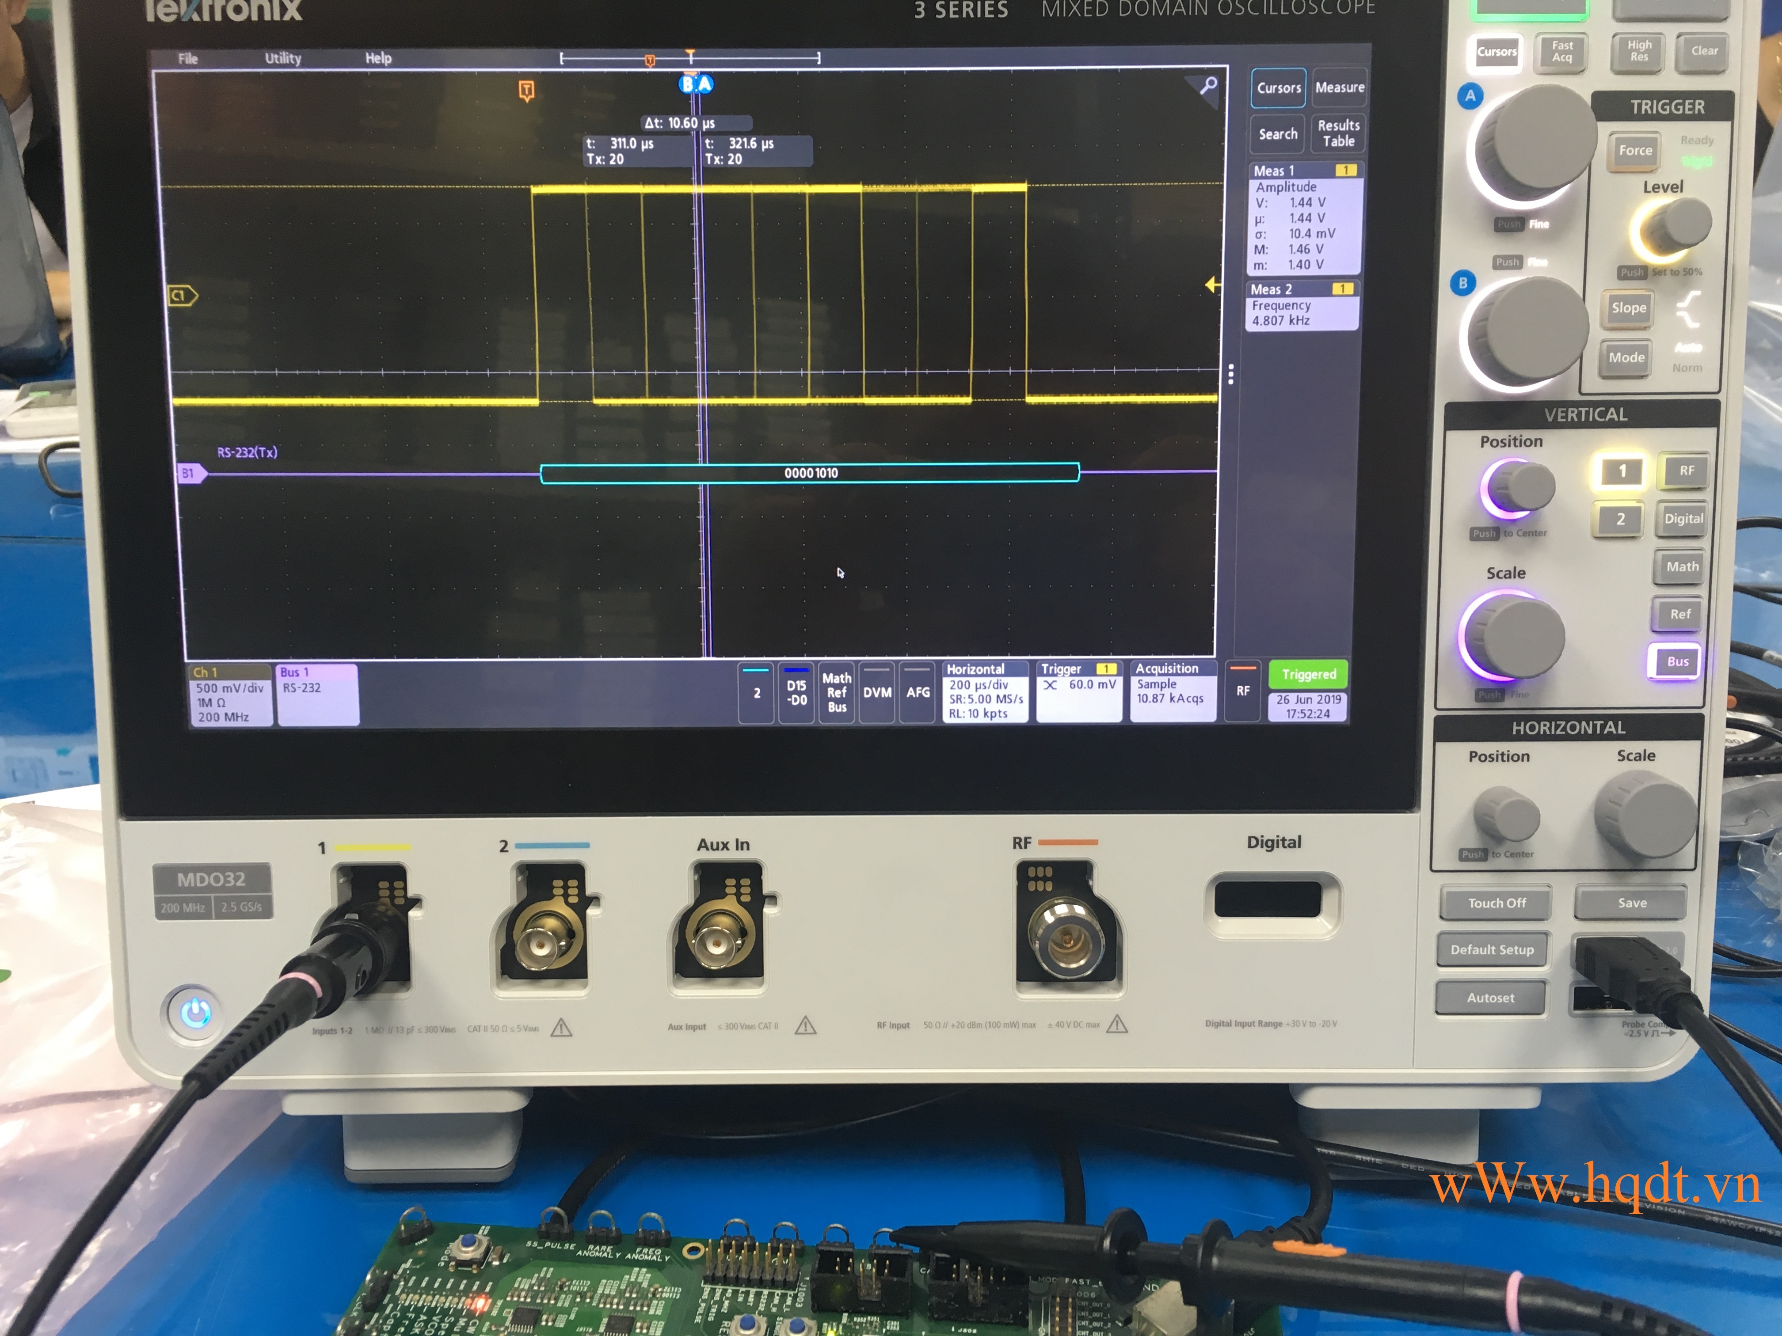This screenshot has height=1336, width=1782.
Task: Select vertical channel 1 button
Action: pos(1622,471)
